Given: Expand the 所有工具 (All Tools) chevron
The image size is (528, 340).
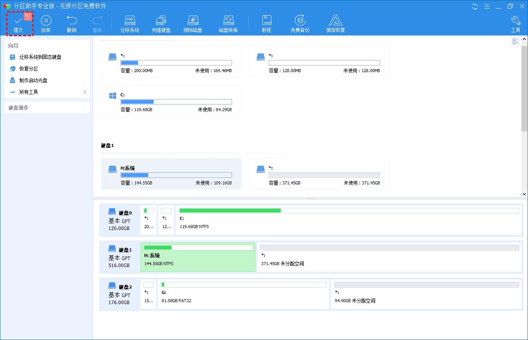Looking at the screenshot, I should (85, 92).
